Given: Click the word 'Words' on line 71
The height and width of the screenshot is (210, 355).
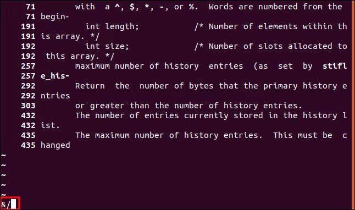Looking at the screenshot, I should [221, 7].
